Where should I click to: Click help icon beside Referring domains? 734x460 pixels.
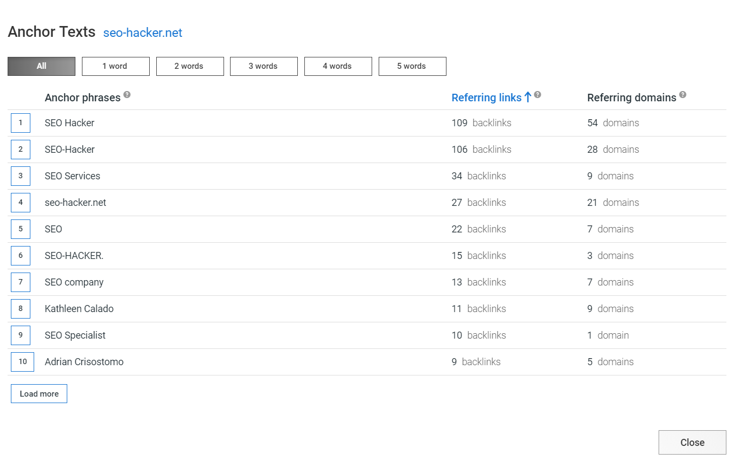coord(682,95)
